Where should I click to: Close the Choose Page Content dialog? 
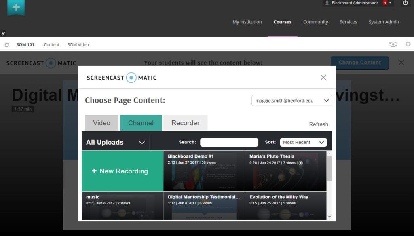coord(323,77)
